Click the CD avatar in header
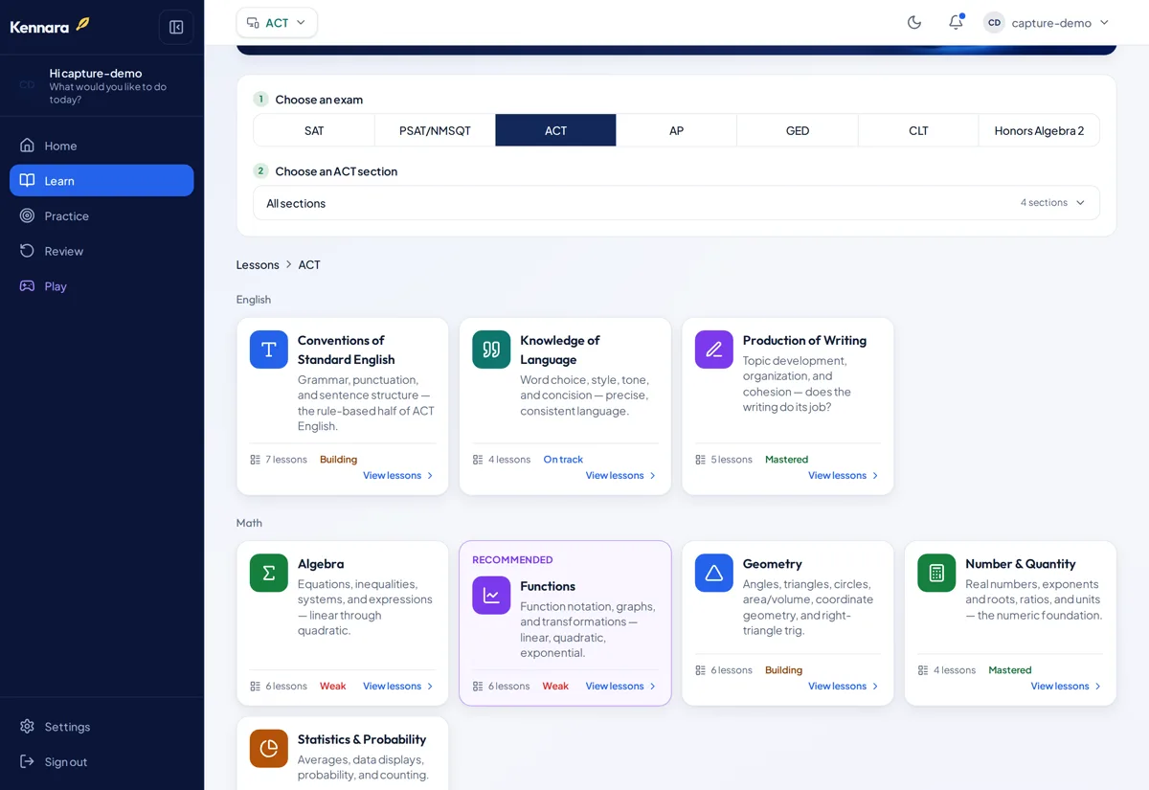The image size is (1149, 790). 994,22
